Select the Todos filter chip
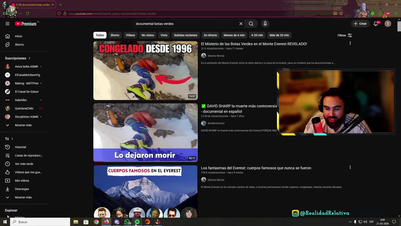The width and height of the screenshot is (401, 226). pos(100,35)
